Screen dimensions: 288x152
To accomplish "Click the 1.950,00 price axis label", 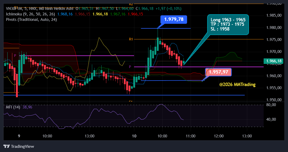I will pos(274,100).
